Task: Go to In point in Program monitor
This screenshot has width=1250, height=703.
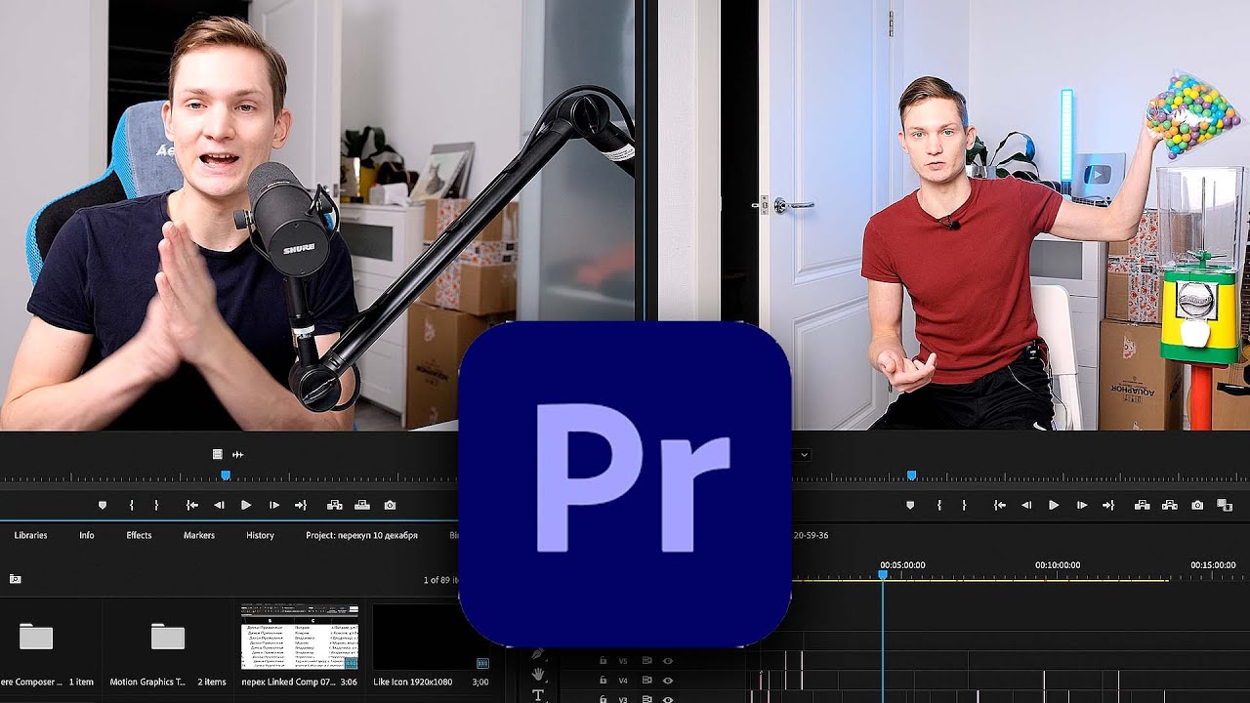Action: (1000, 505)
